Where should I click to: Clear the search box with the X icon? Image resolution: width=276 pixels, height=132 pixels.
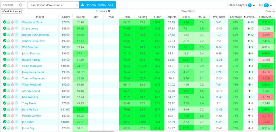tap(21, 5)
